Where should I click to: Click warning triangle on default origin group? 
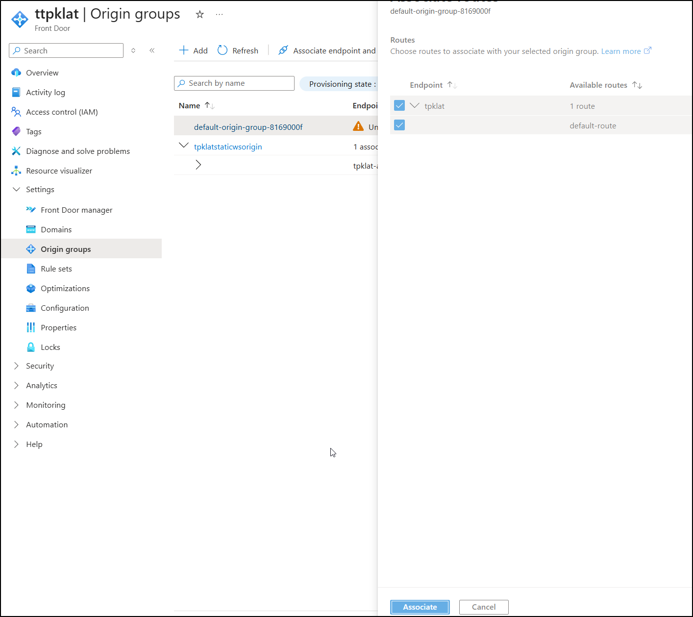pos(358,126)
